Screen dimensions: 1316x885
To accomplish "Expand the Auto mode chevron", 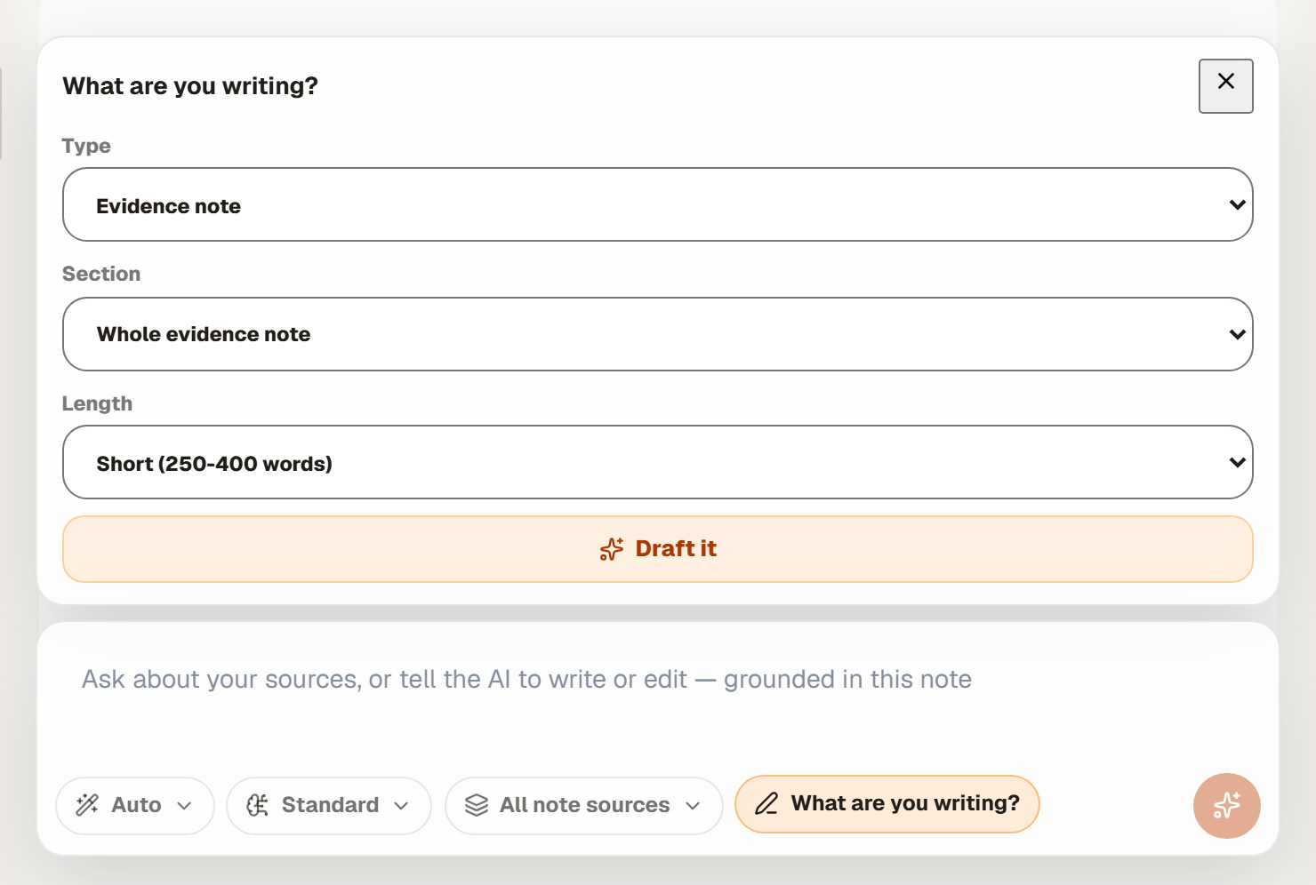I will (185, 806).
